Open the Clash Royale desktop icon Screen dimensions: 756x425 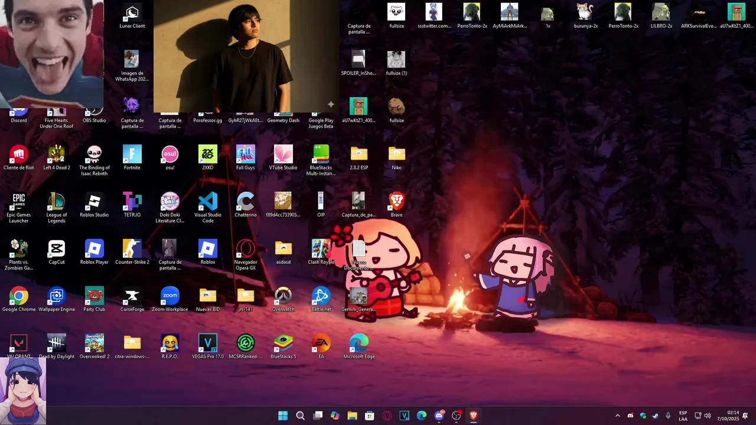click(x=321, y=253)
